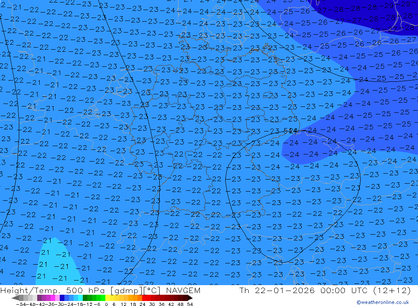Image resolution: width=418 pixels, height=306 pixels.
Task: Click the '-6' legend tick label
Action: click(97, 304)
